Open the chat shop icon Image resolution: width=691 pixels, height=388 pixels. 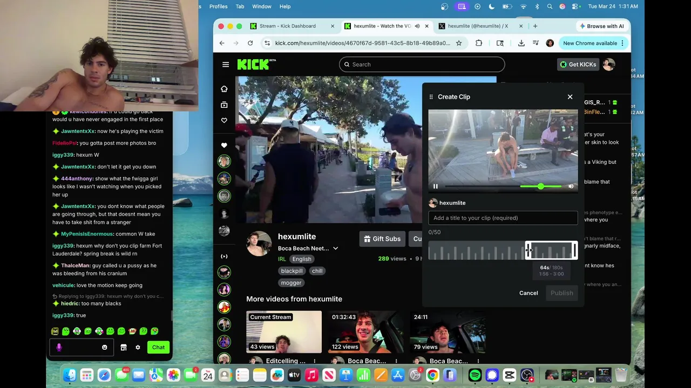pyautogui.click(x=124, y=348)
